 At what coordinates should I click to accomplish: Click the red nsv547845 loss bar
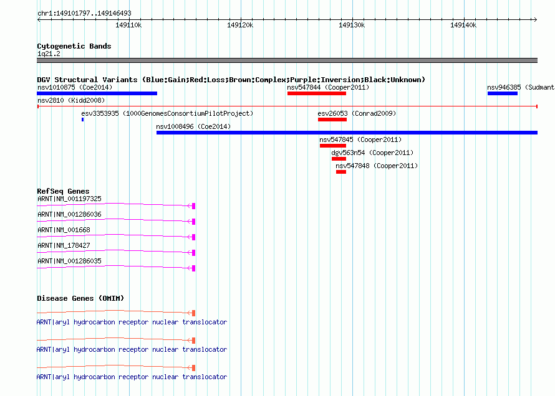(x=333, y=146)
